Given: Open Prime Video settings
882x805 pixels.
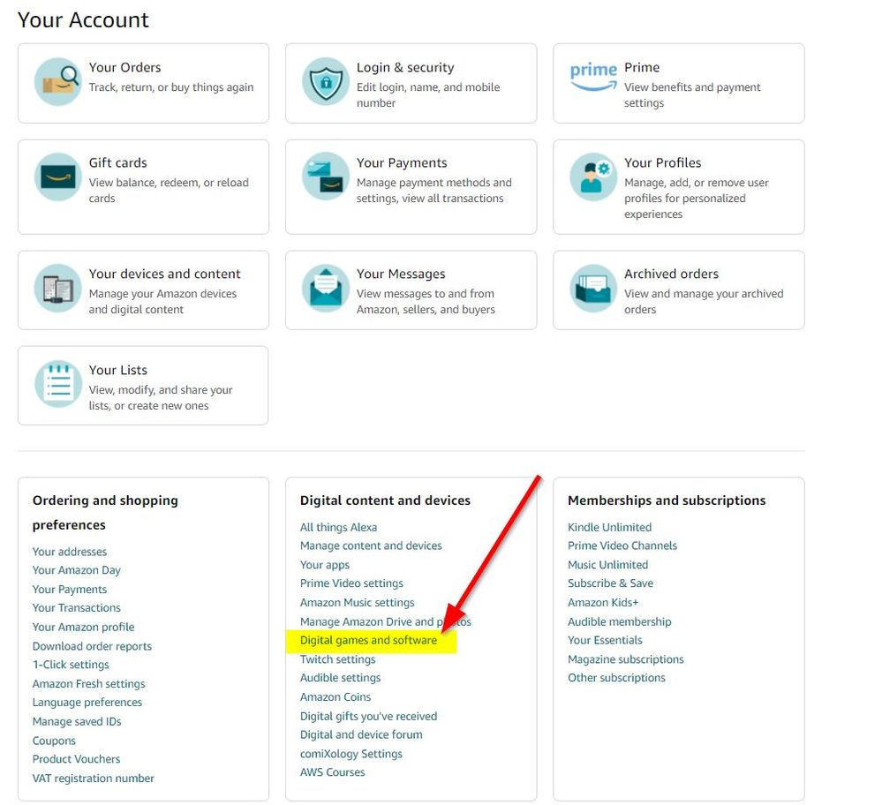Looking at the screenshot, I should click(352, 583).
